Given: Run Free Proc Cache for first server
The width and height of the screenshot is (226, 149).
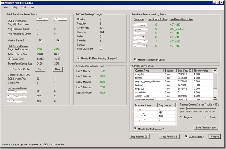Looking at the screenshot, I should tap(40, 69).
